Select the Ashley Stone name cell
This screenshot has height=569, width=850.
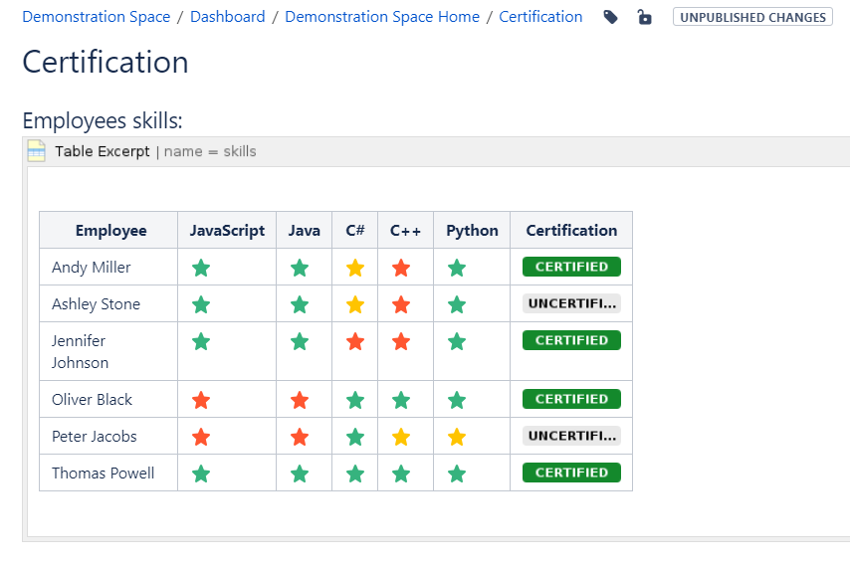[108, 304]
